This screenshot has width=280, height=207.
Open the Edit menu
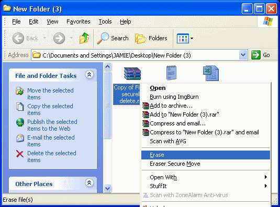(x=33, y=22)
